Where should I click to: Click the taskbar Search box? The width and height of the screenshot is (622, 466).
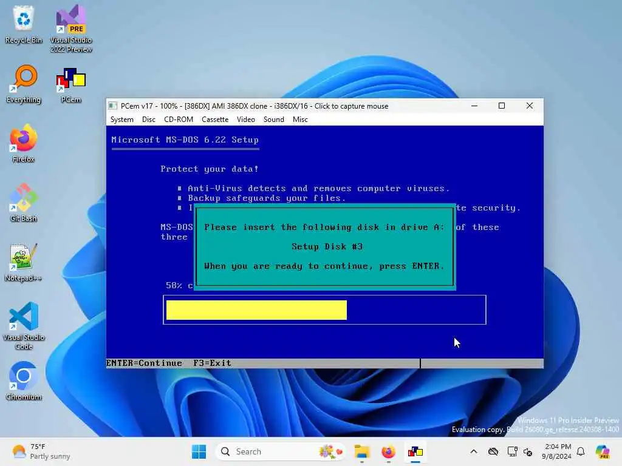coord(280,451)
